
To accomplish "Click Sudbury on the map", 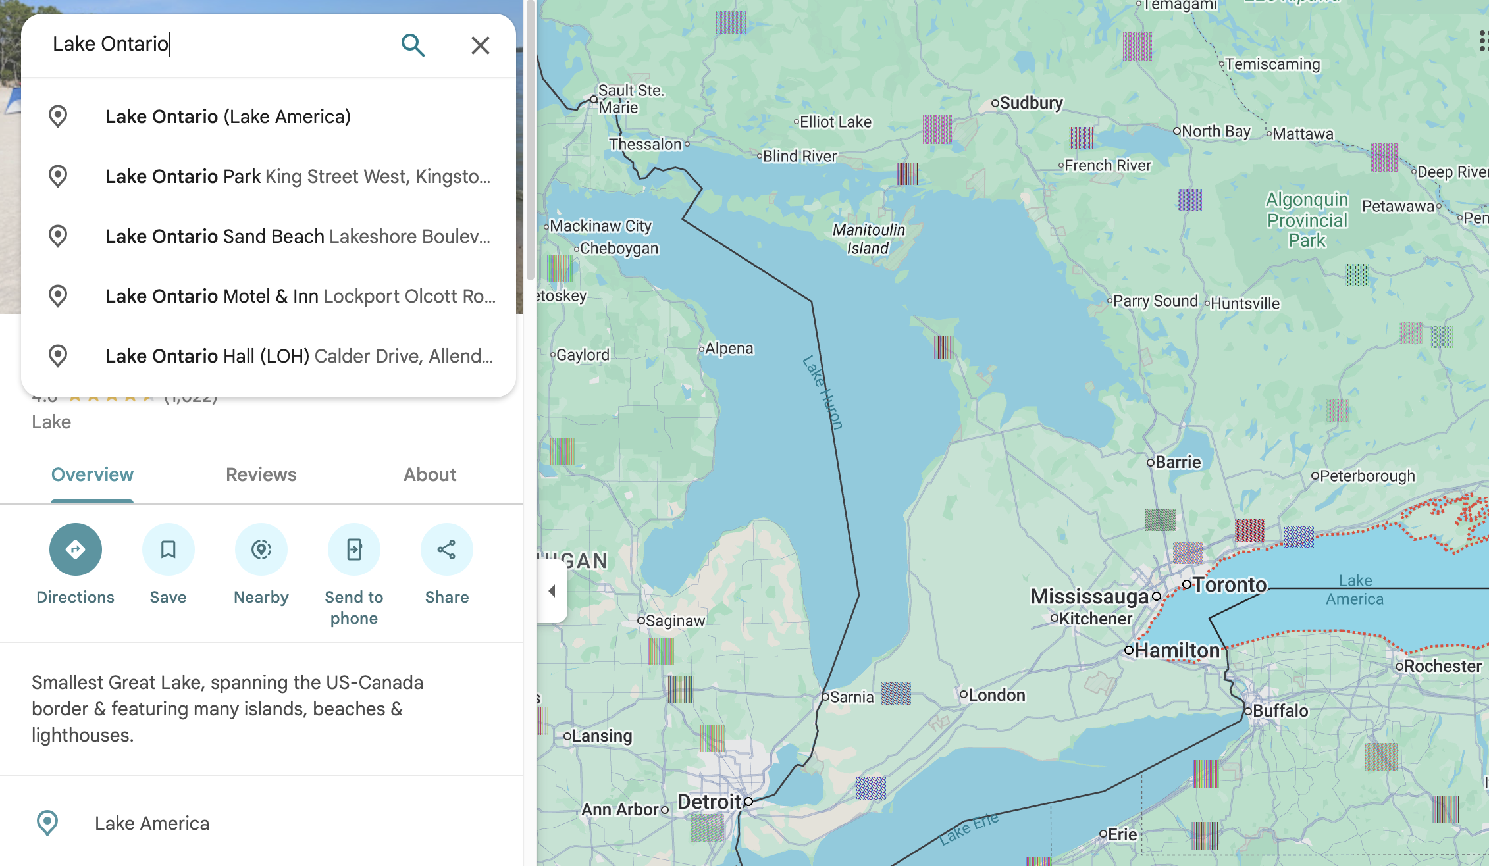I will coord(1032,103).
